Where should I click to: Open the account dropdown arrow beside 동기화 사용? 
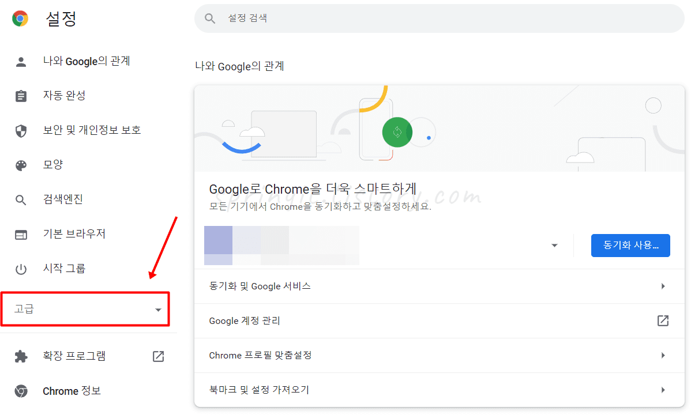554,246
